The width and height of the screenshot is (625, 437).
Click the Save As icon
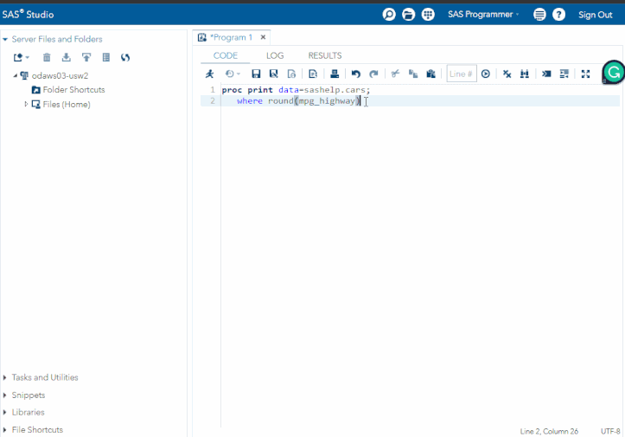[273, 74]
